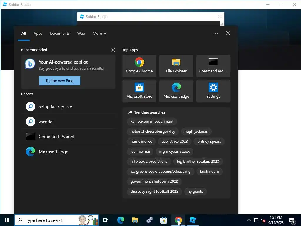Show hidden system tray icons
Screen dimensions: 301x226
(x=249, y=220)
